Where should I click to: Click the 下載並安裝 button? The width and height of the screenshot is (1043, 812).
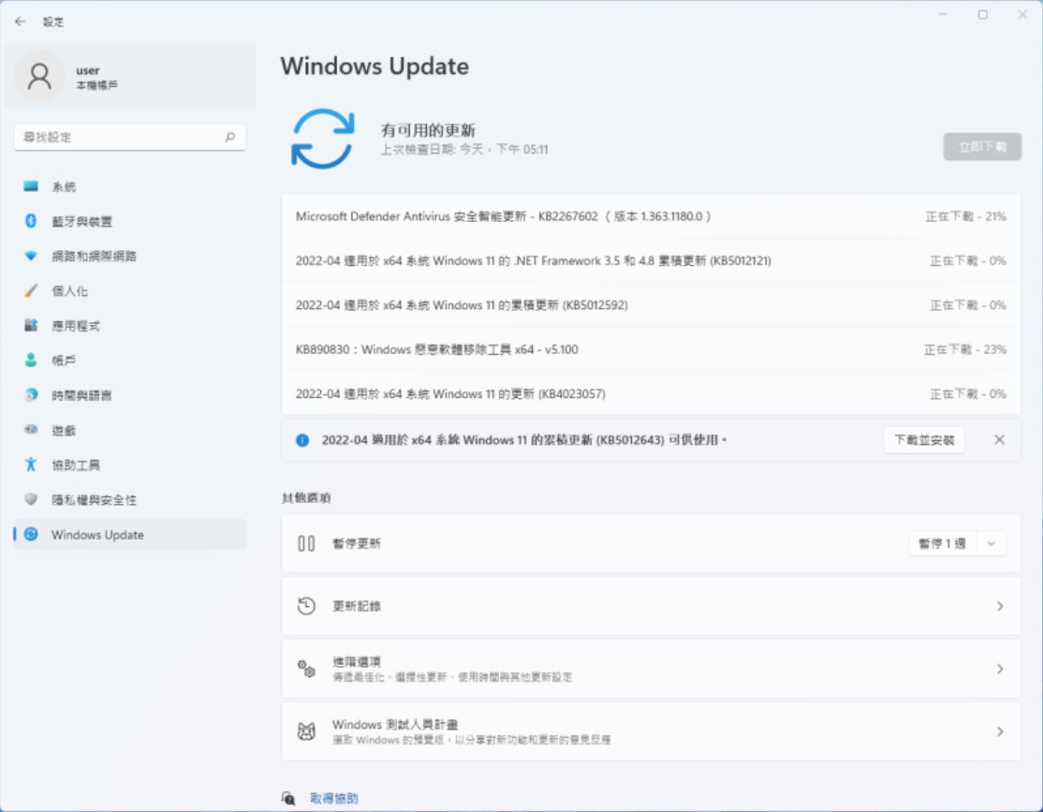923,439
